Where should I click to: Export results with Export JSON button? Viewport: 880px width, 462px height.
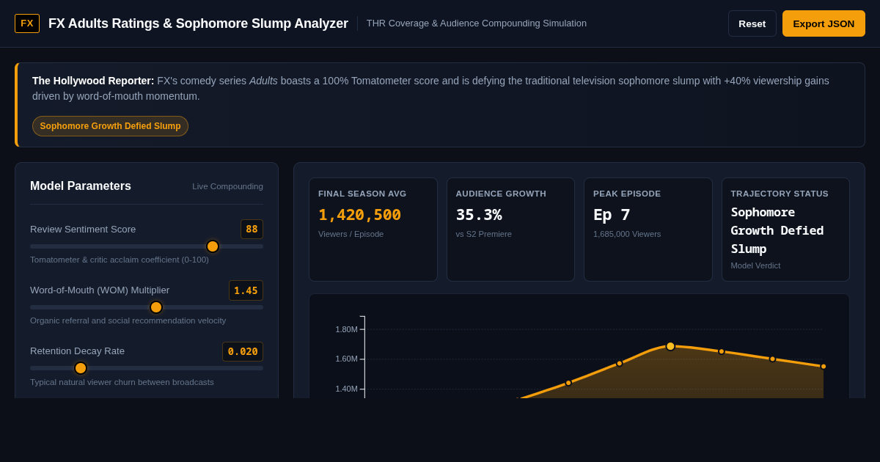point(824,23)
